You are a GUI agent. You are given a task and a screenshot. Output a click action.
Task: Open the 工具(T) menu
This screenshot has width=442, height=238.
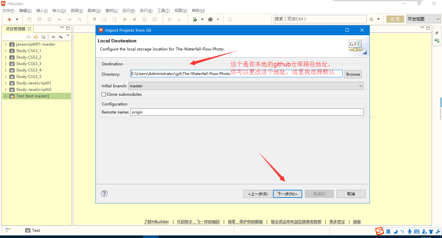[x=163, y=11]
